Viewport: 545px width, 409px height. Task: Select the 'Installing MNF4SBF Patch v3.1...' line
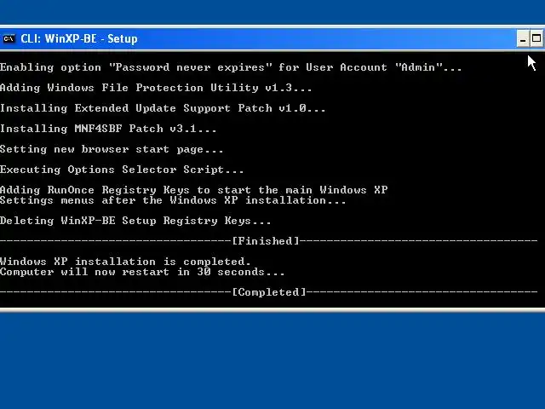pos(108,129)
